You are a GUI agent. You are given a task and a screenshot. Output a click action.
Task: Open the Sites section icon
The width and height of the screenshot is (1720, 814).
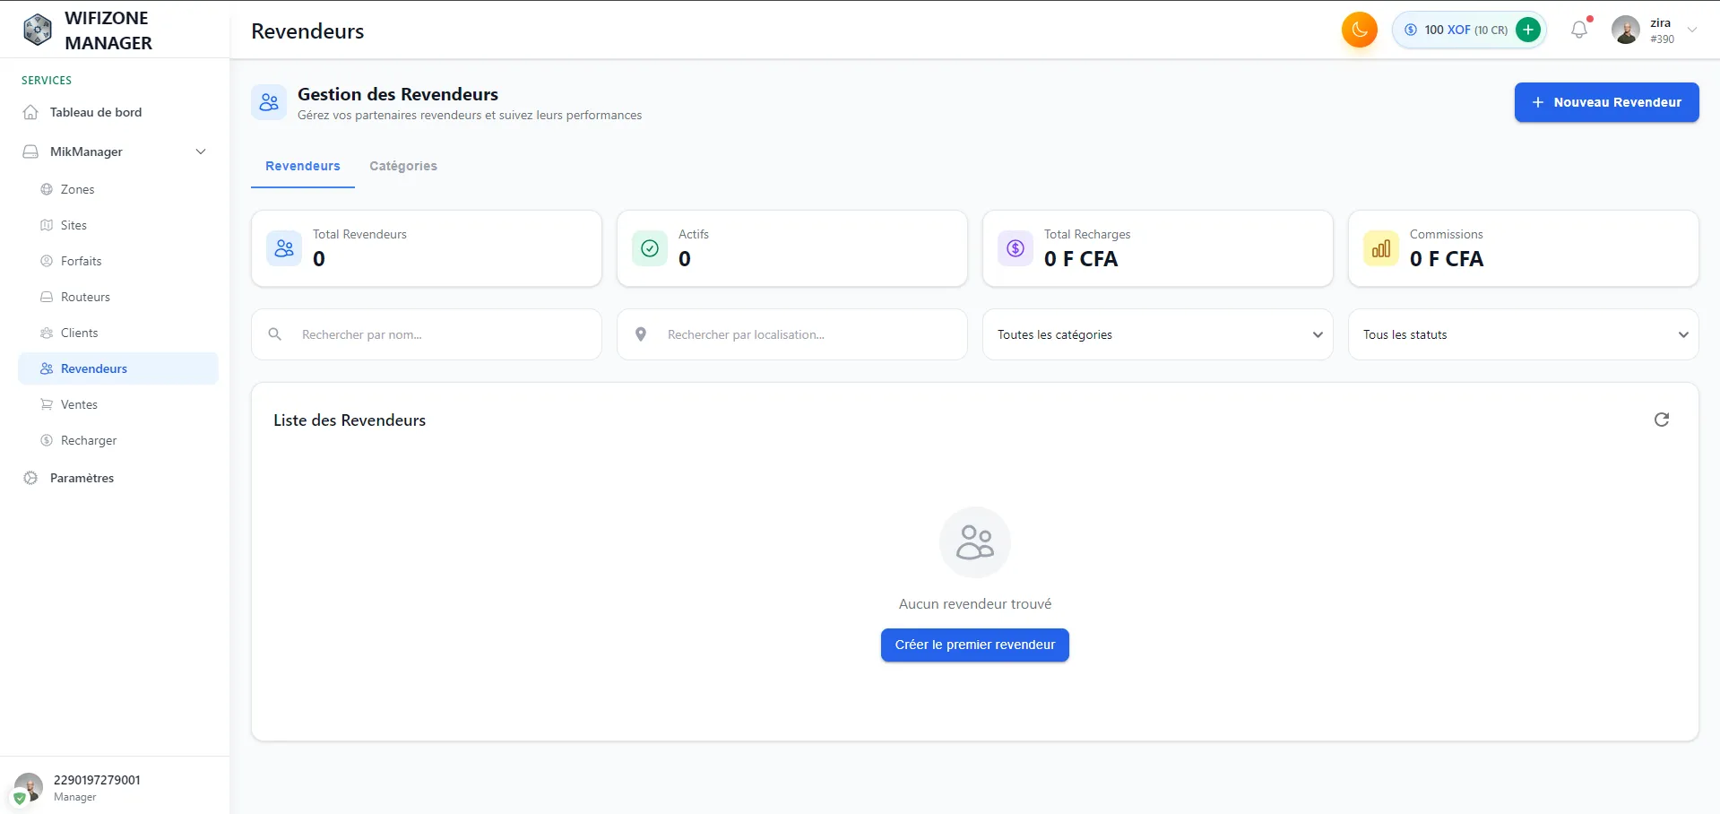[46, 225]
